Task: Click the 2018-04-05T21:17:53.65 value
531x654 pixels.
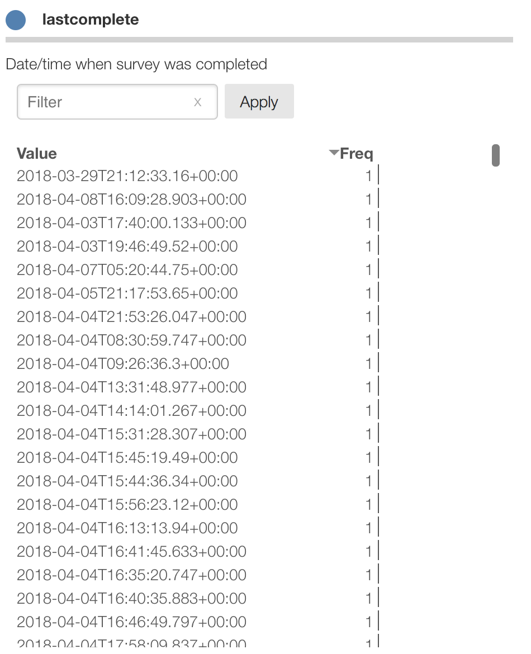Action: click(127, 293)
